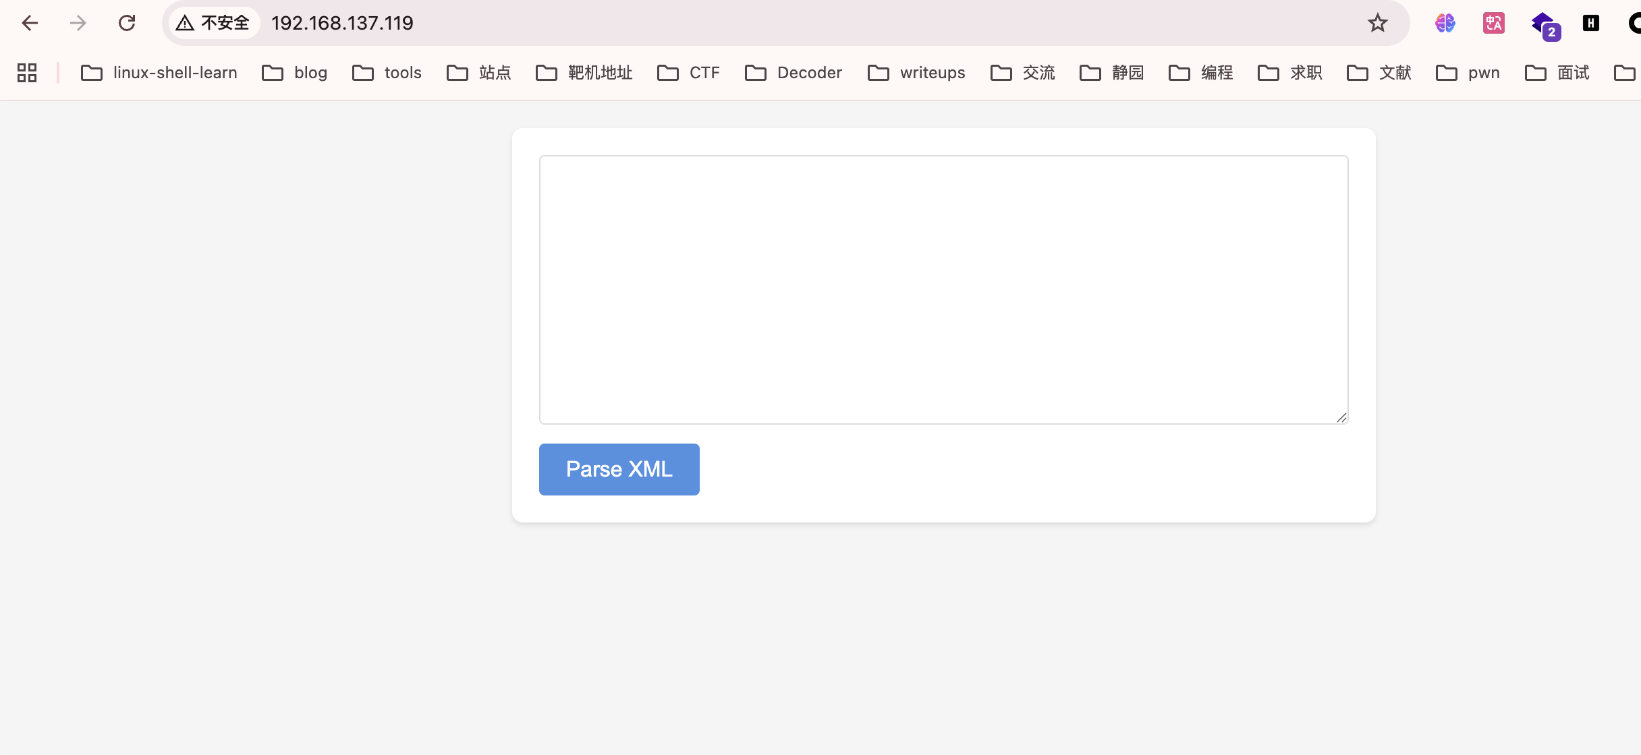Image resolution: width=1641 pixels, height=755 pixels.
Task: Click the Parse XML button
Action: point(619,469)
